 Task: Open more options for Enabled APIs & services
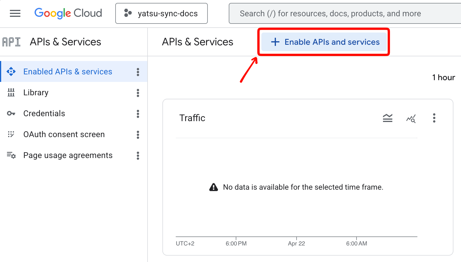coord(138,72)
